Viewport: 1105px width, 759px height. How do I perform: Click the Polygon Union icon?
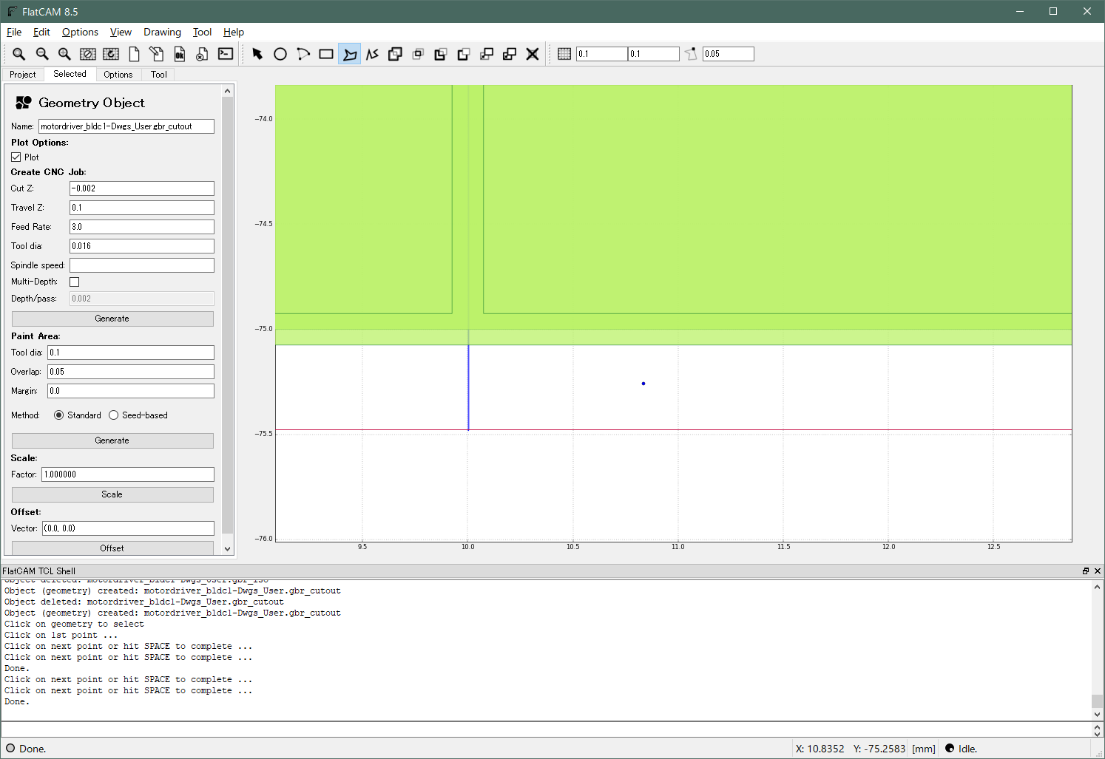pos(395,54)
